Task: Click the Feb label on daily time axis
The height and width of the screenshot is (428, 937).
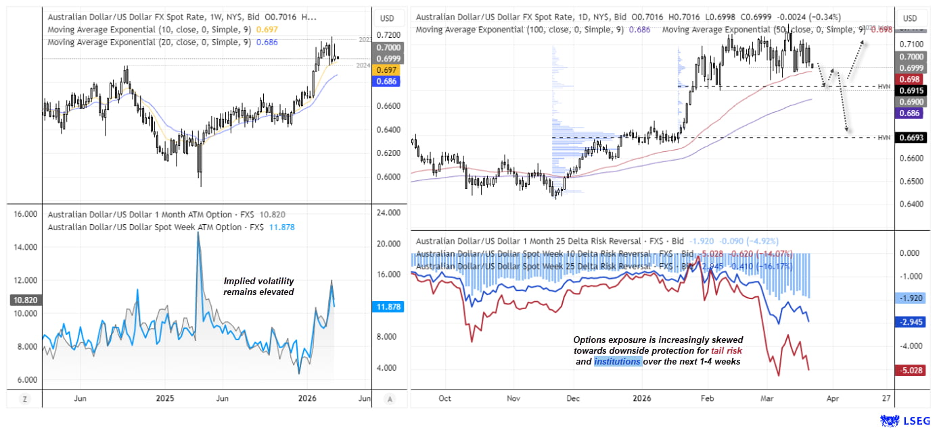Action: click(x=707, y=398)
